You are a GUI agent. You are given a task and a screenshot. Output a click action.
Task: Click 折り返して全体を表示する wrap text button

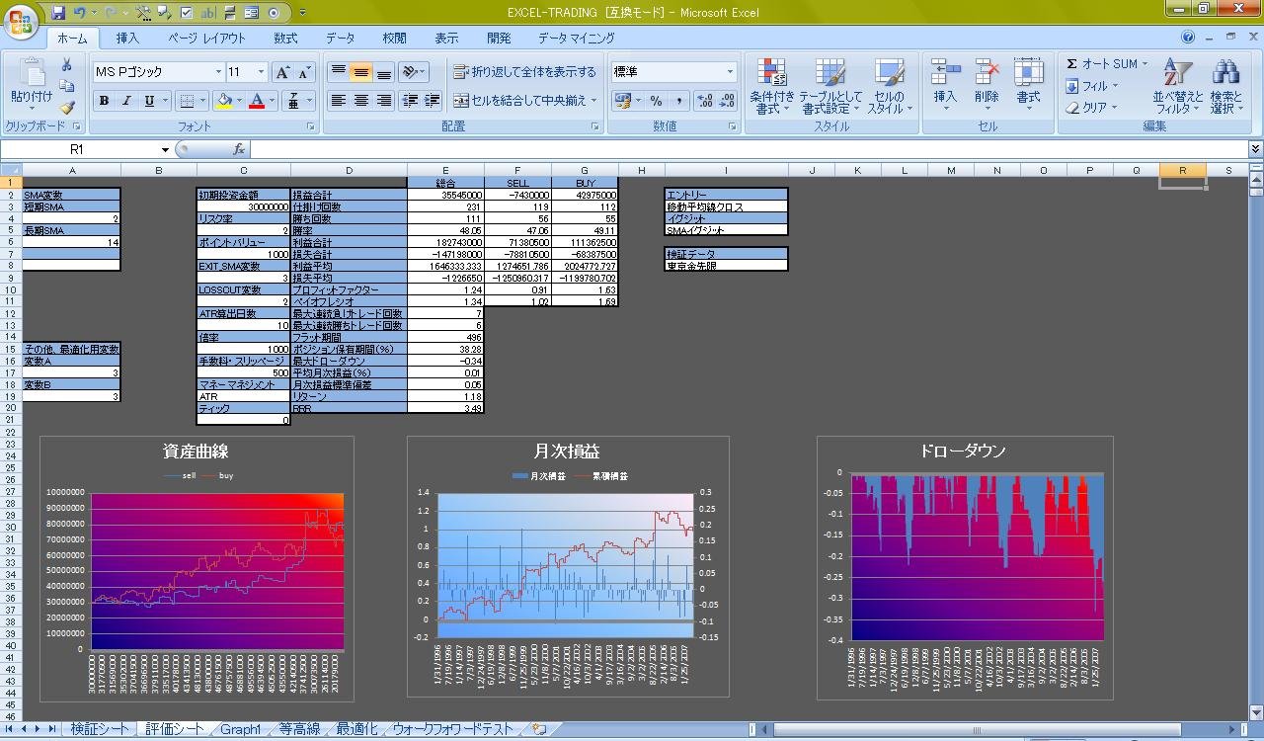point(525,72)
